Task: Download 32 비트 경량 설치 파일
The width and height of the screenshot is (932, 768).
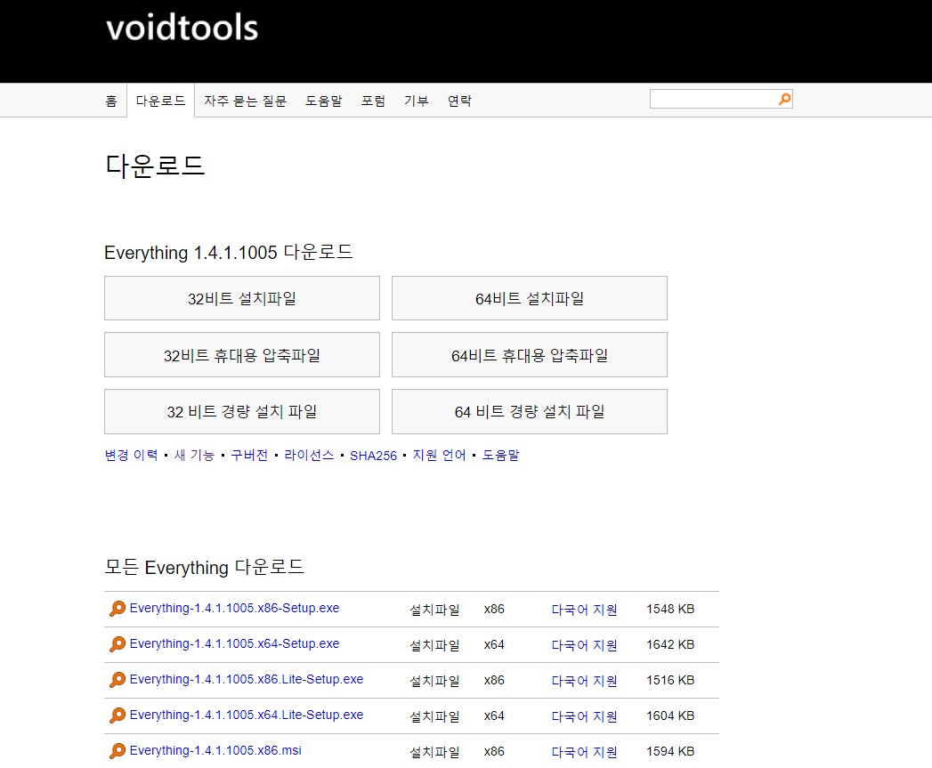Action: point(242,411)
